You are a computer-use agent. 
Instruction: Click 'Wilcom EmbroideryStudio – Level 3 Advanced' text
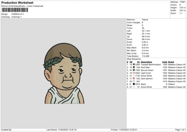(22, 6)
